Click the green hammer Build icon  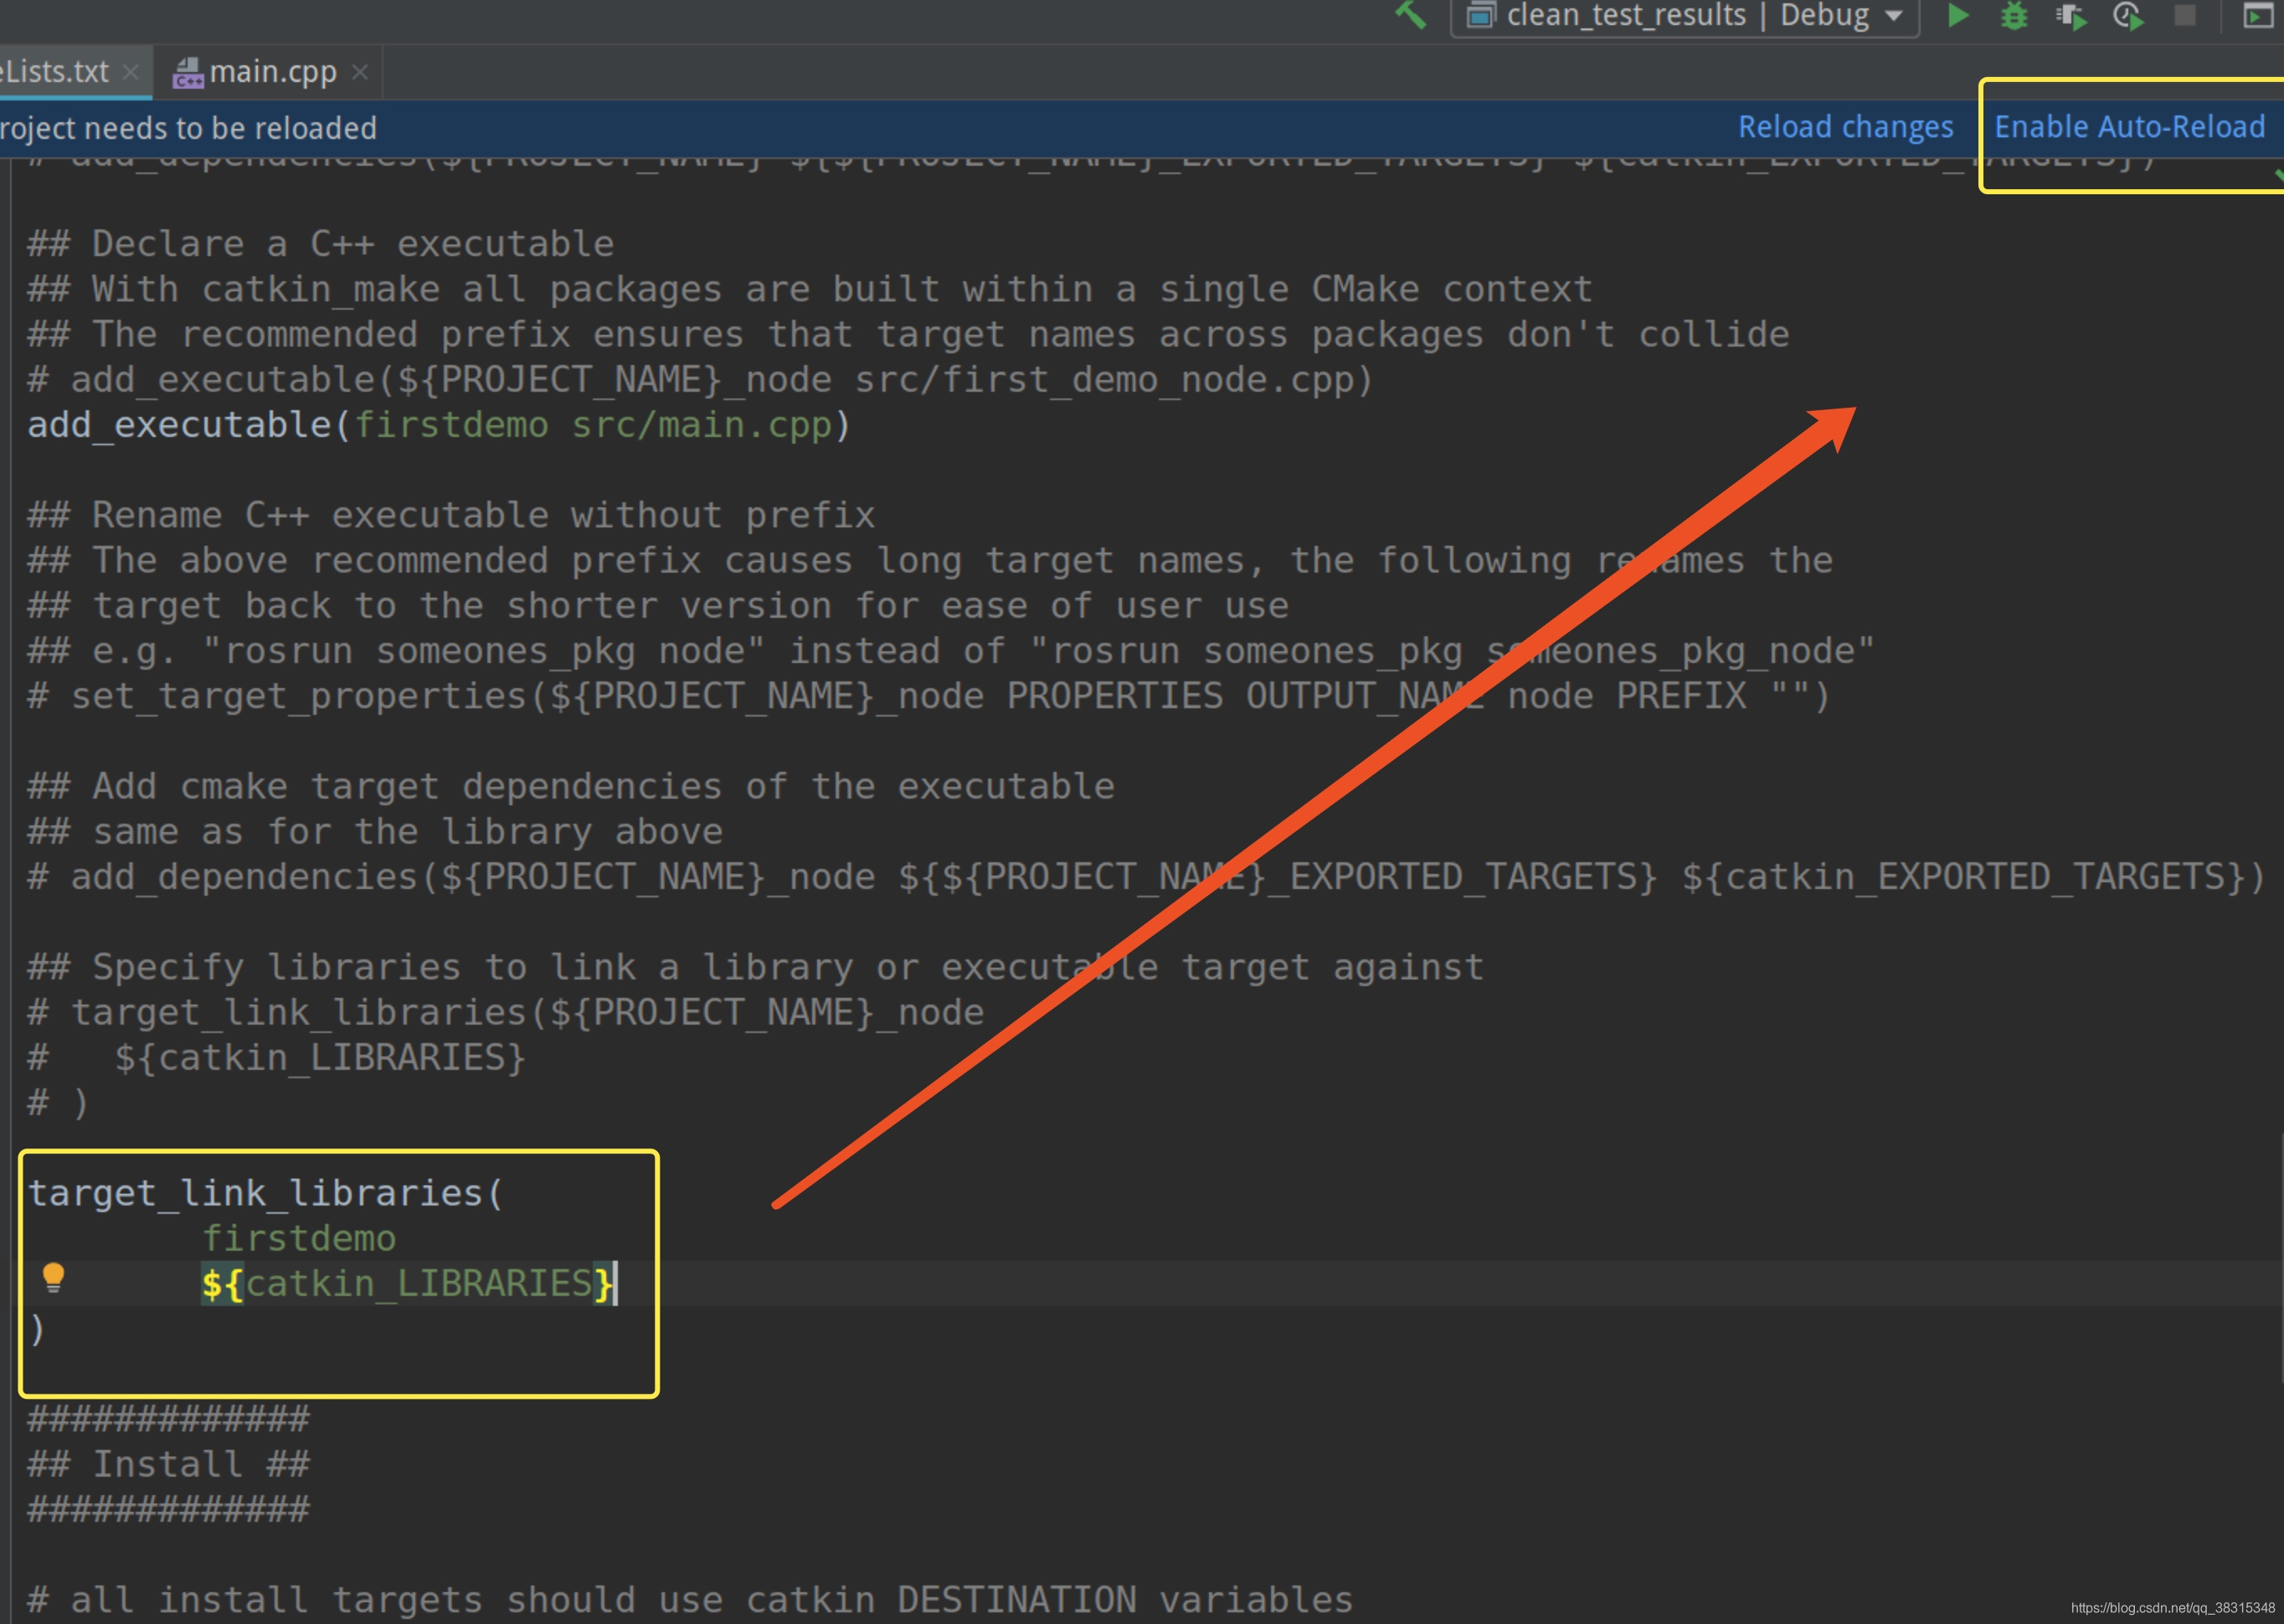[x=1410, y=14]
